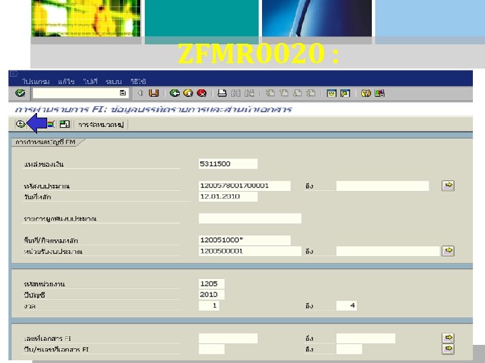Open multiple selection for FI document number
The width and height of the screenshot is (485, 363).
(x=448, y=337)
